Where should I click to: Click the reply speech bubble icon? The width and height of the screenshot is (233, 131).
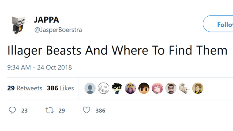point(12,110)
